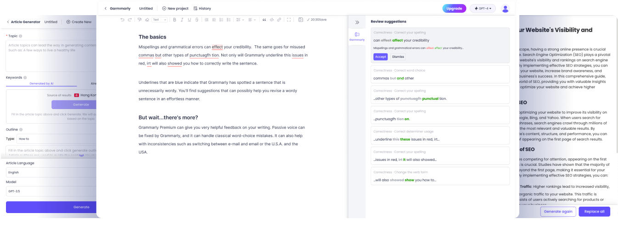
Task: Collapse the suggestions panel with double chevron
Action: tap(357, 22)
